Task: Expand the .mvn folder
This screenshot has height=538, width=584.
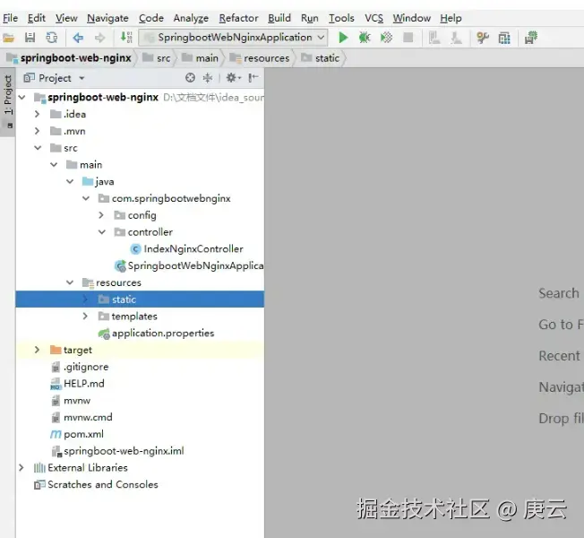Action: (38, 131)
